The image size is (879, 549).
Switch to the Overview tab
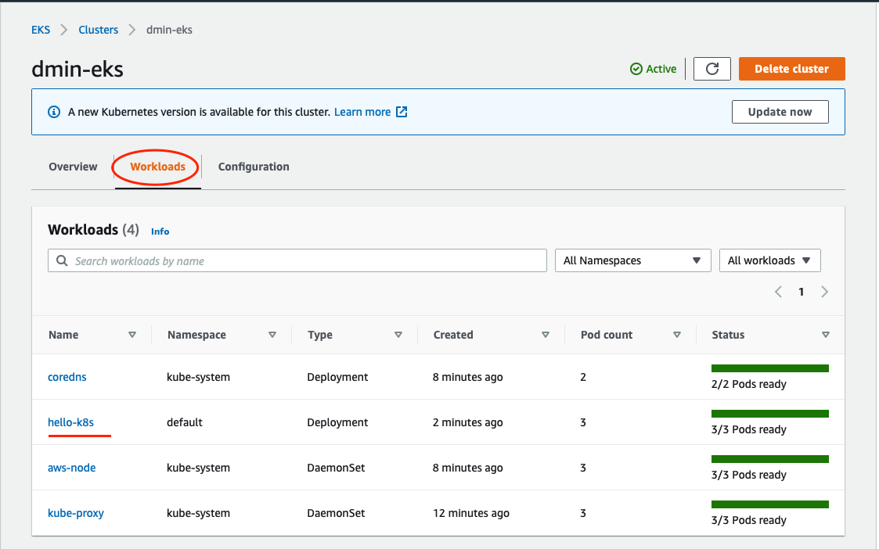pos(73,167)
